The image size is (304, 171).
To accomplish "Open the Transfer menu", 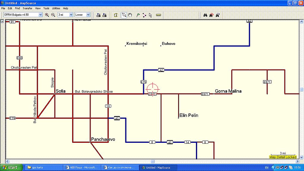I will 28,8.
